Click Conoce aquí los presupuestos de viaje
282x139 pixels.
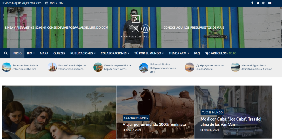[x=194, y=28]
